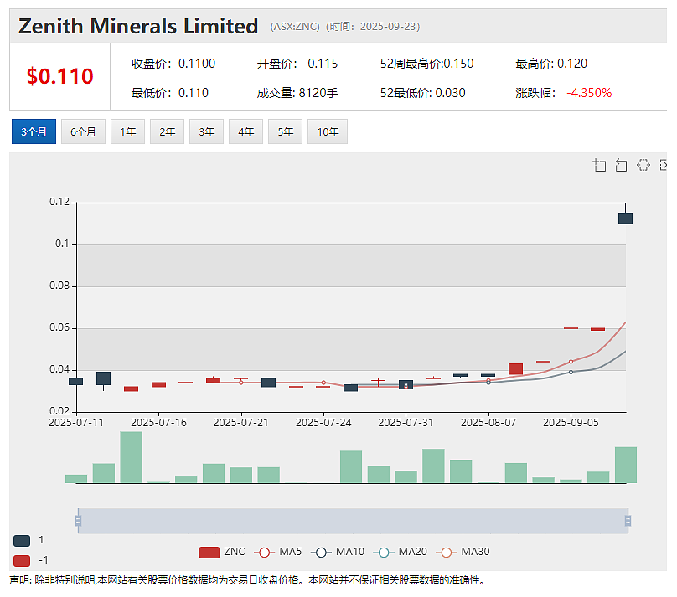Switch to the 6个月 period tab
The width and height of the screenshot is (677, 597).
[83, 131]
